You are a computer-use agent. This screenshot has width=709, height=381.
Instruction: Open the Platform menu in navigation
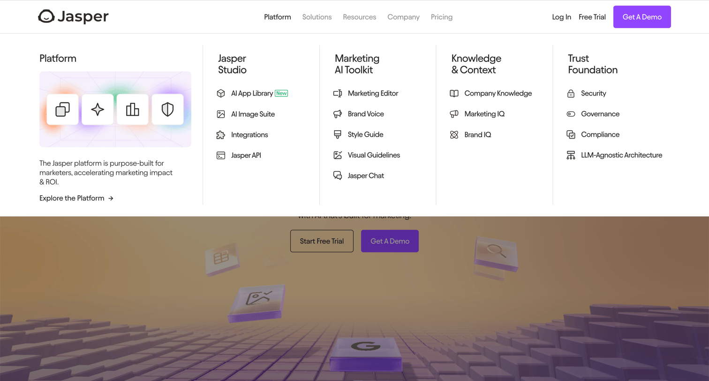click(278, 17)
